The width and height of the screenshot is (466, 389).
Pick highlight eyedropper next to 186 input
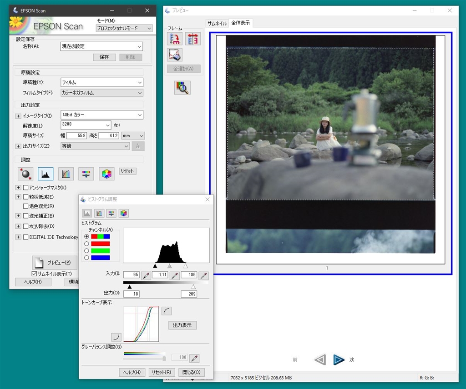[x=203, y=275]
